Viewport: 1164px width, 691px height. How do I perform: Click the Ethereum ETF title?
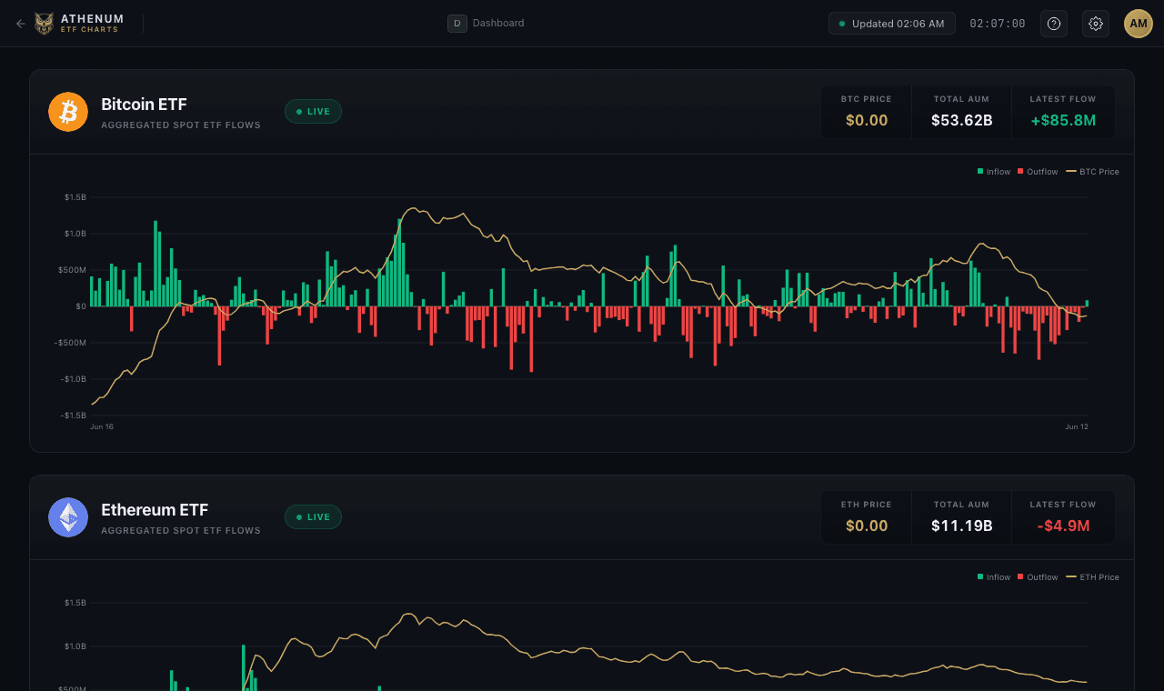coord(155,510)
